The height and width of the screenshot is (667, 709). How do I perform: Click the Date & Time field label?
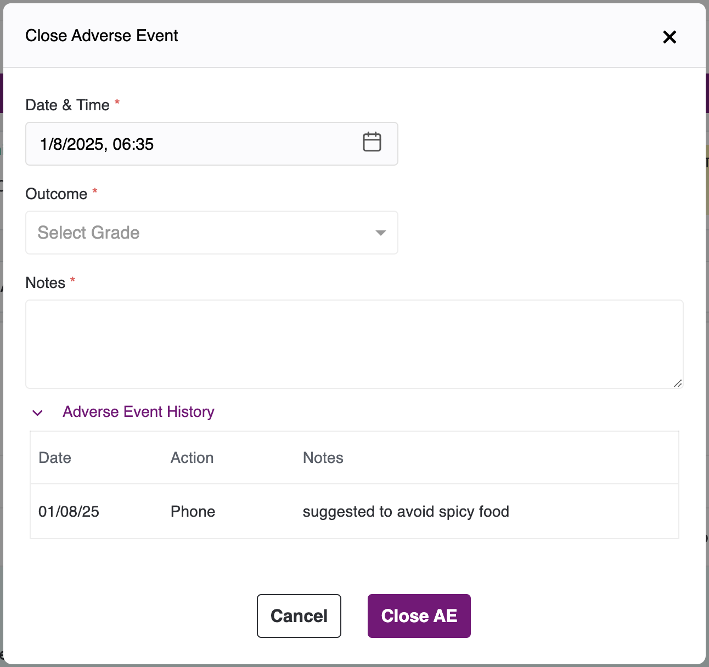(67, 105)
